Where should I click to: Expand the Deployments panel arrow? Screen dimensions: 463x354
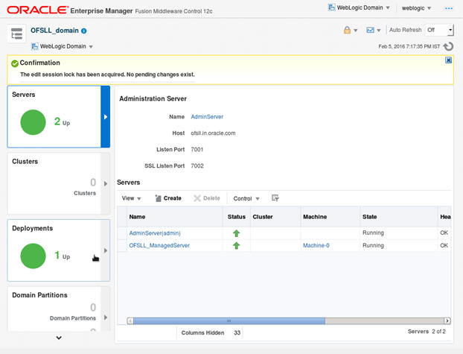coord(106,250)
